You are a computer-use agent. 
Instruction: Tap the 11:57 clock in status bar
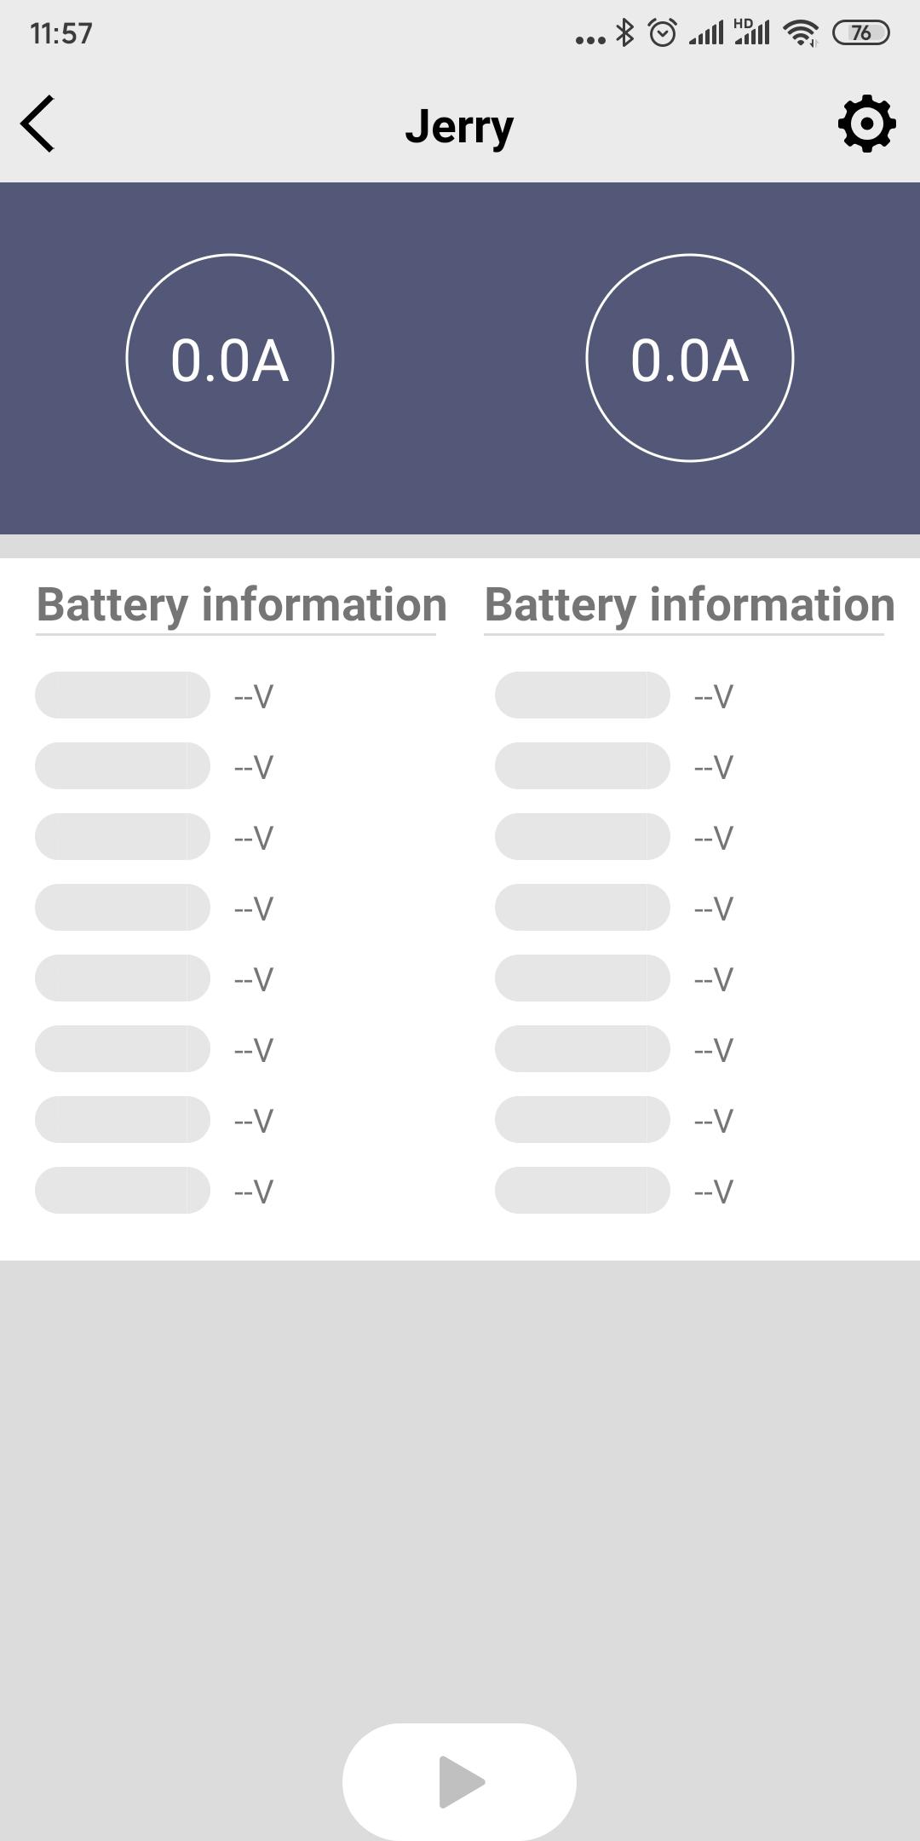[x=61, y=33]
